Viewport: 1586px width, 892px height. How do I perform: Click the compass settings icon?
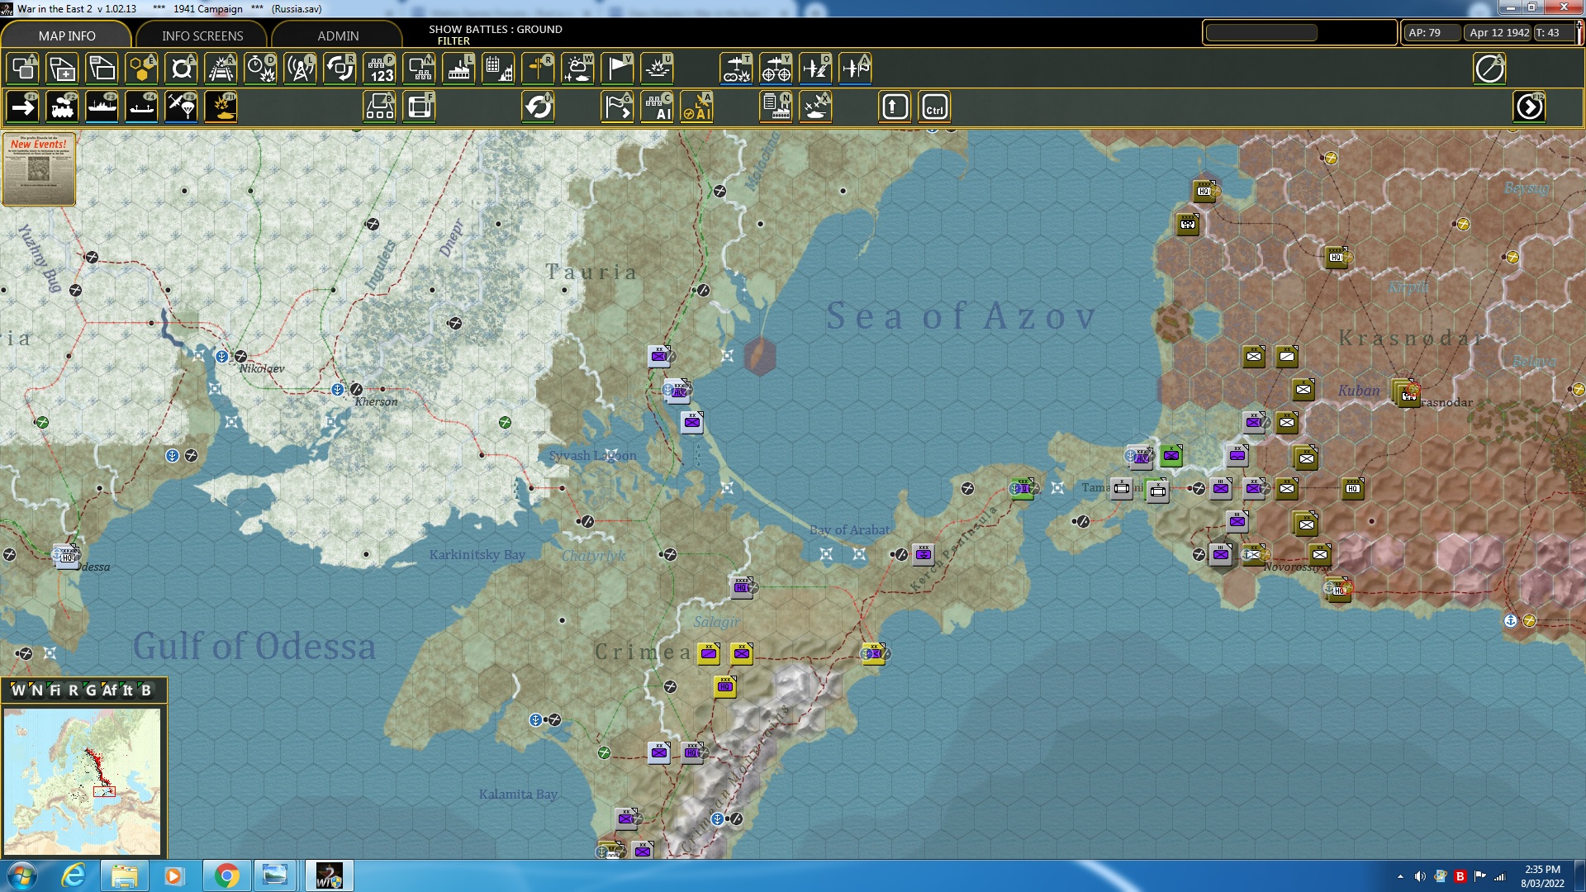(1489, 69)
